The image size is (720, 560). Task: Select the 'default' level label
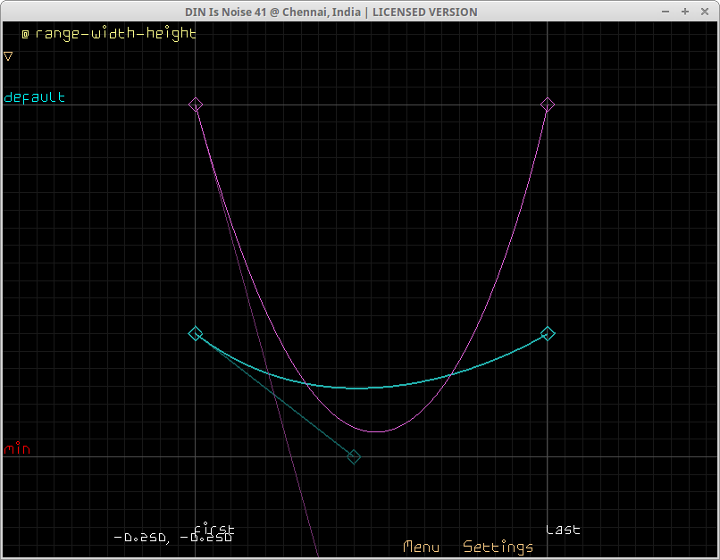point(34,97)
